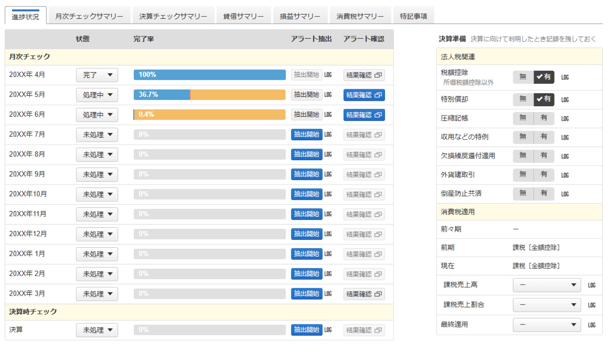The image size is (610, 349).
Task: Click LOG icon for 決算 row
Action: pyautogui.click(x=328, y=330)
